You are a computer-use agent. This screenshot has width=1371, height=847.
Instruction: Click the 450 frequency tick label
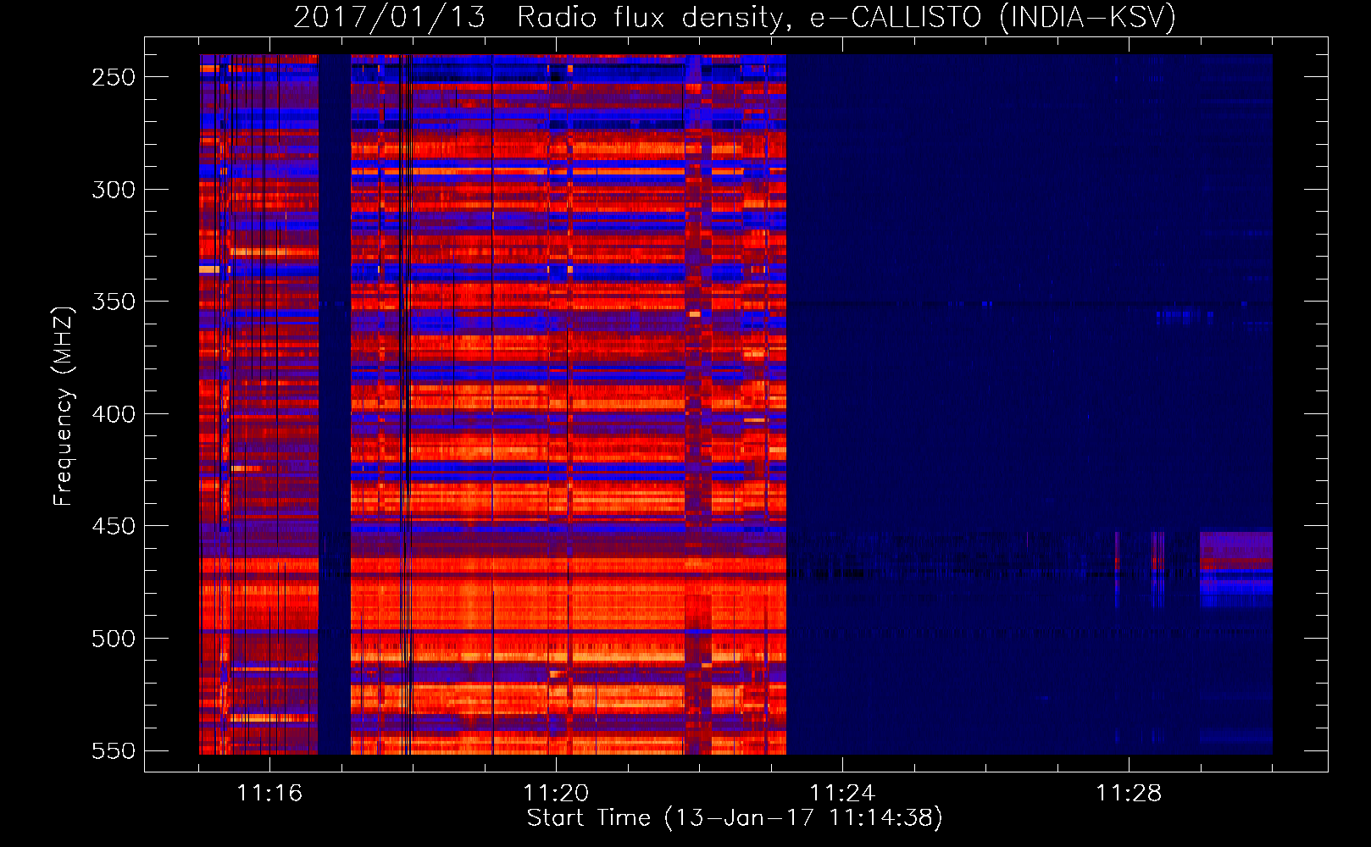114,526
